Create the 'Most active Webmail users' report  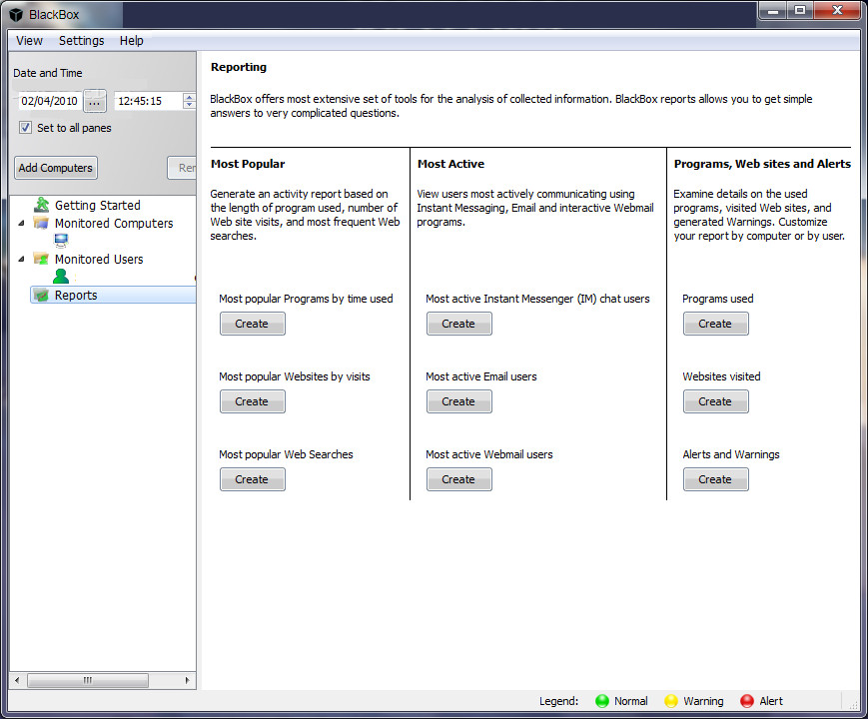click(458, 479)
